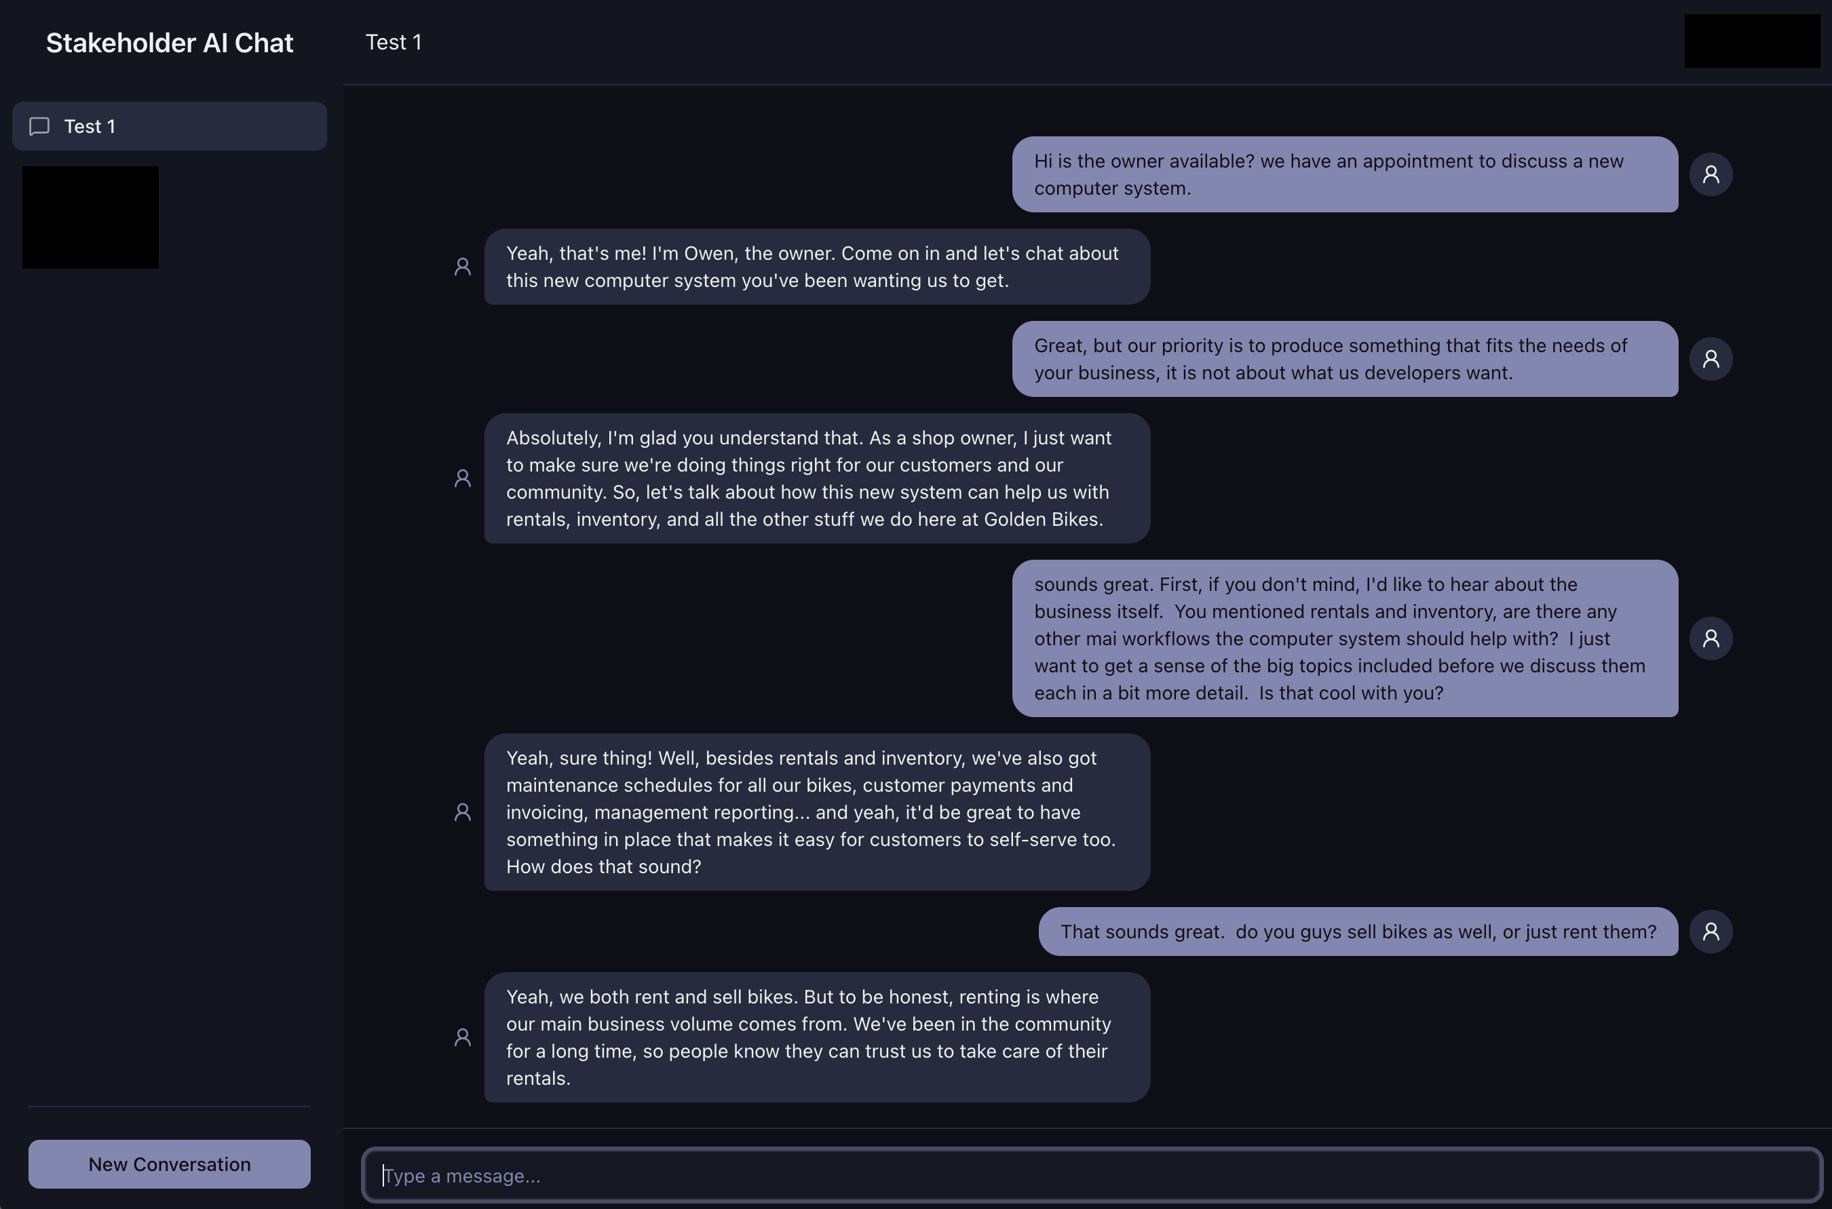Click Owen's avatar beside "Yeah, that's me!" reply
1832x1209 pixels.
pyautogui.click(x=463, y=267)
